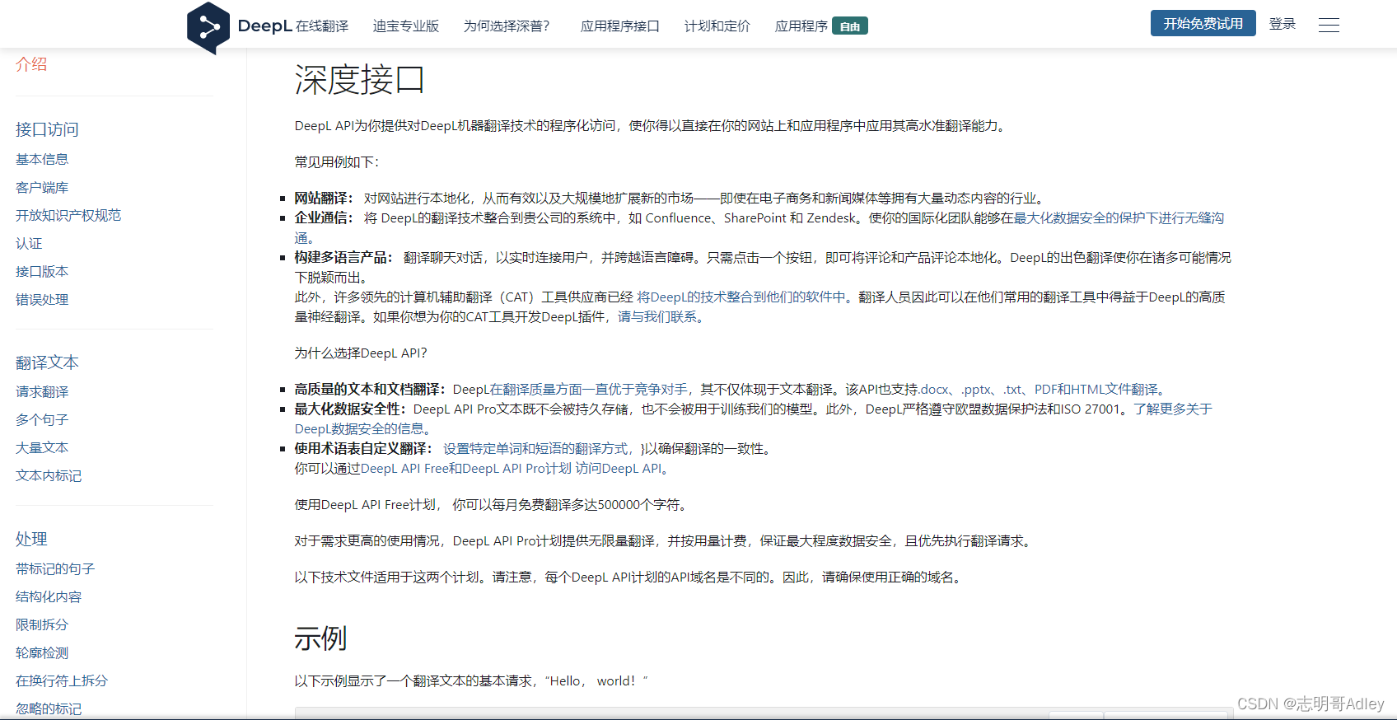Go to 轮廓检测 sidebar link
The height and width of the screenshot is (720, 1397).
pyautogui.click(x=42, y=652)
